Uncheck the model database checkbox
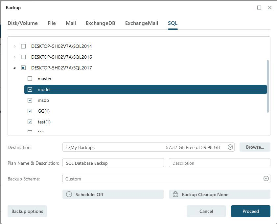277x224 pixels. [30, 89]
